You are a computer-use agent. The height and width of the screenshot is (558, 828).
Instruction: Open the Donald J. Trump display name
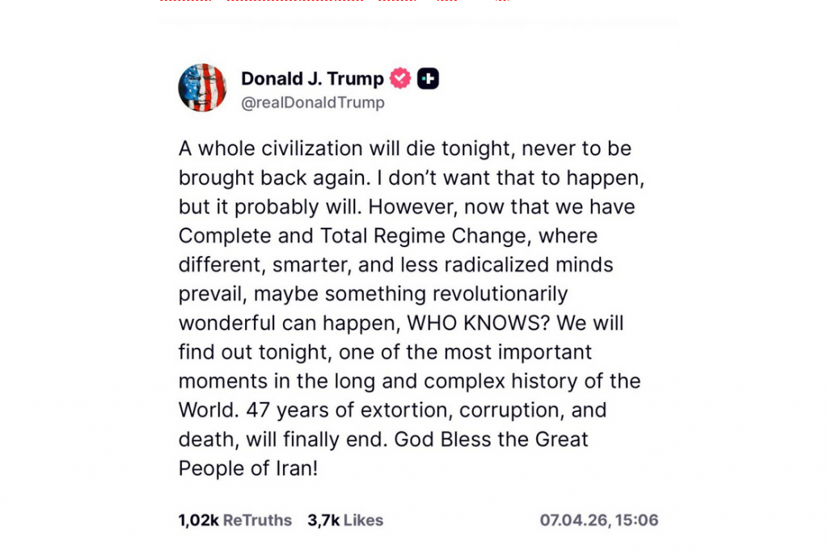coord(312,78)
